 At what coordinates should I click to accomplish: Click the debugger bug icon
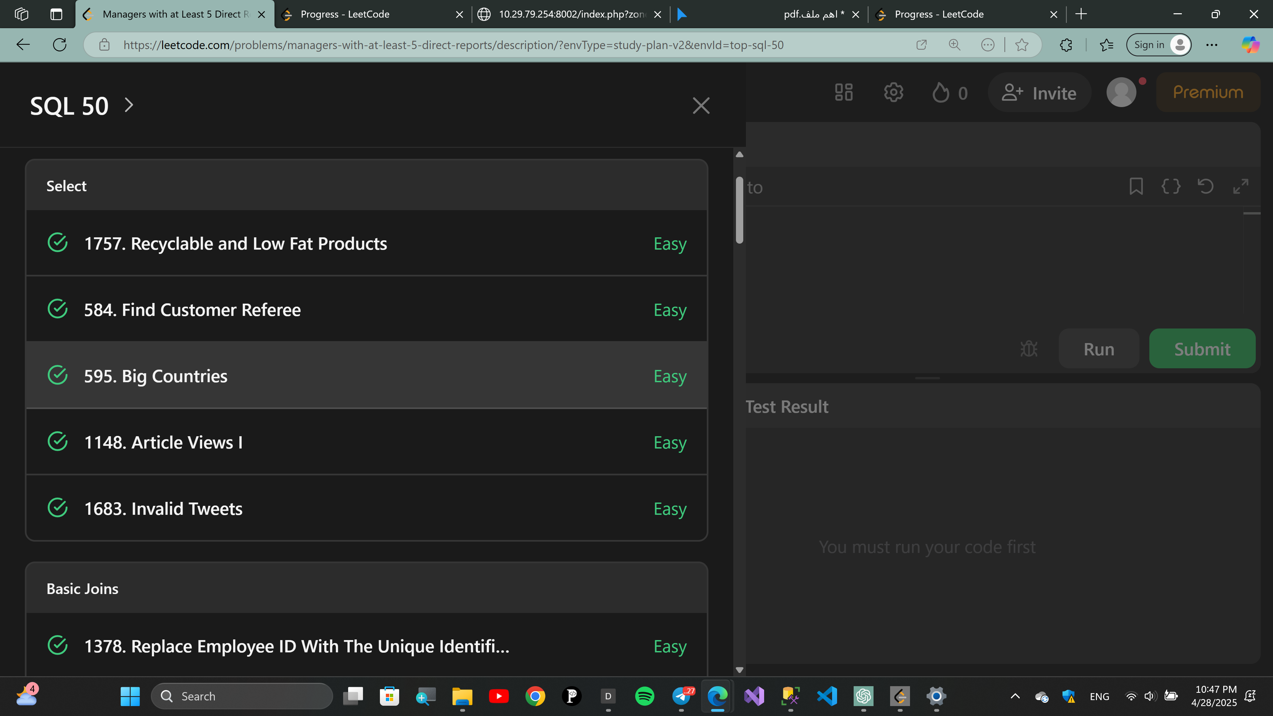(x=1029, y=349)
